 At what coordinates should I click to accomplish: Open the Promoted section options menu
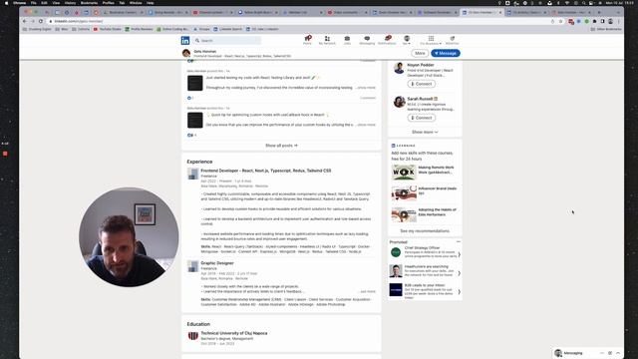[x=459, y=241]
